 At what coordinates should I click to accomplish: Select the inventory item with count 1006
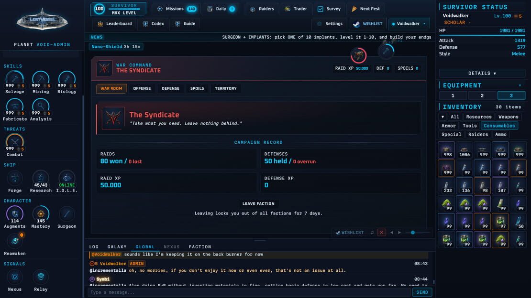465,150
